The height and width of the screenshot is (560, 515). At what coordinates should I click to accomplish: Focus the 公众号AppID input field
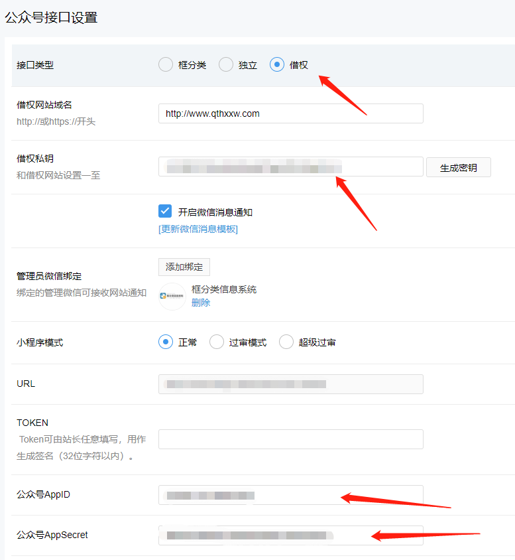[290, 495]
